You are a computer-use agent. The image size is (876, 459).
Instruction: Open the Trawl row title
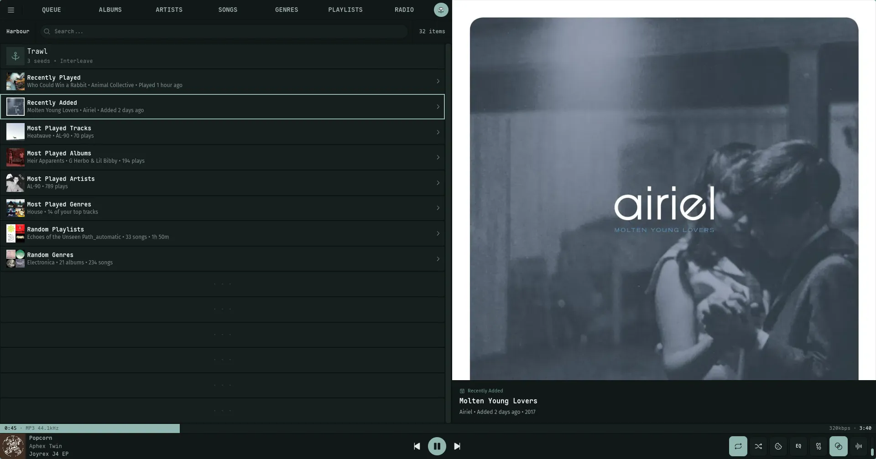(37, 52)
